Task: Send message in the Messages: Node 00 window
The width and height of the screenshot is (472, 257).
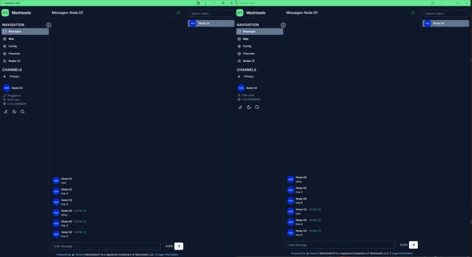Action: click(413, 245)
